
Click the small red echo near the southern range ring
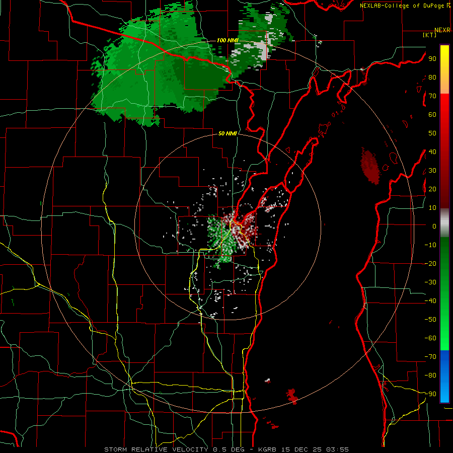292,396
